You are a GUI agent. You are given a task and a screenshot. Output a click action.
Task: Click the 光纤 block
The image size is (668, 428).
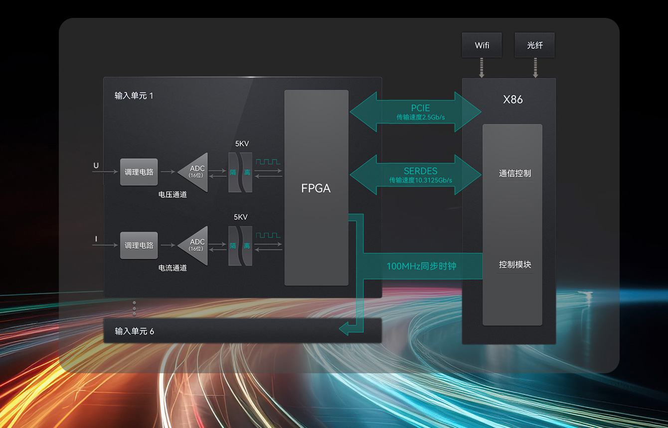pos(534,45)
